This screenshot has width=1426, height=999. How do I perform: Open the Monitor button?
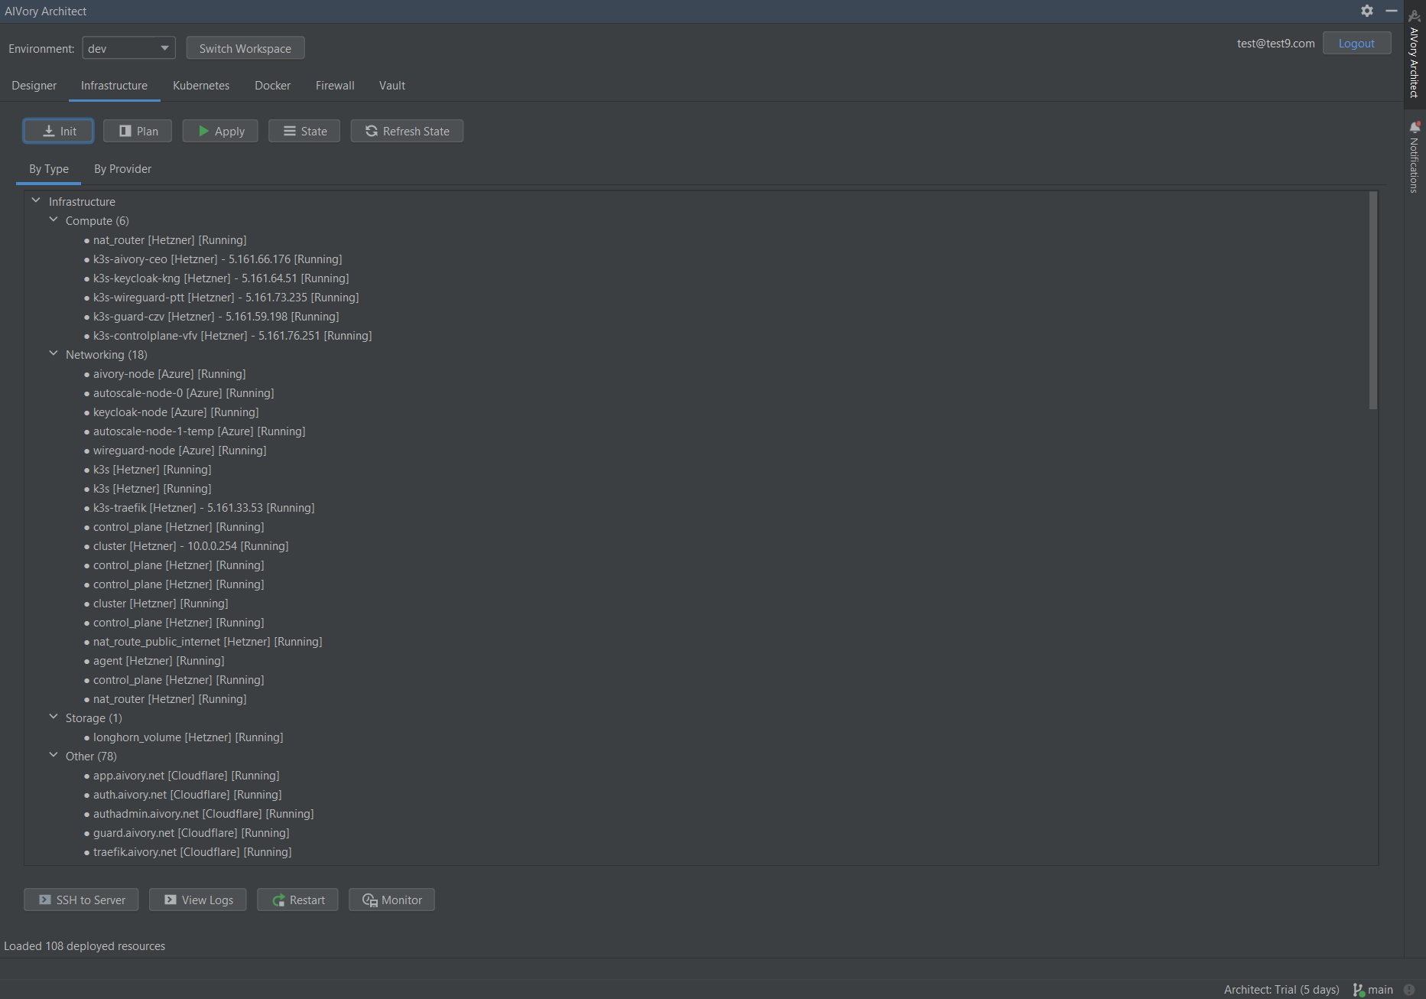click(x=392, y=900)
